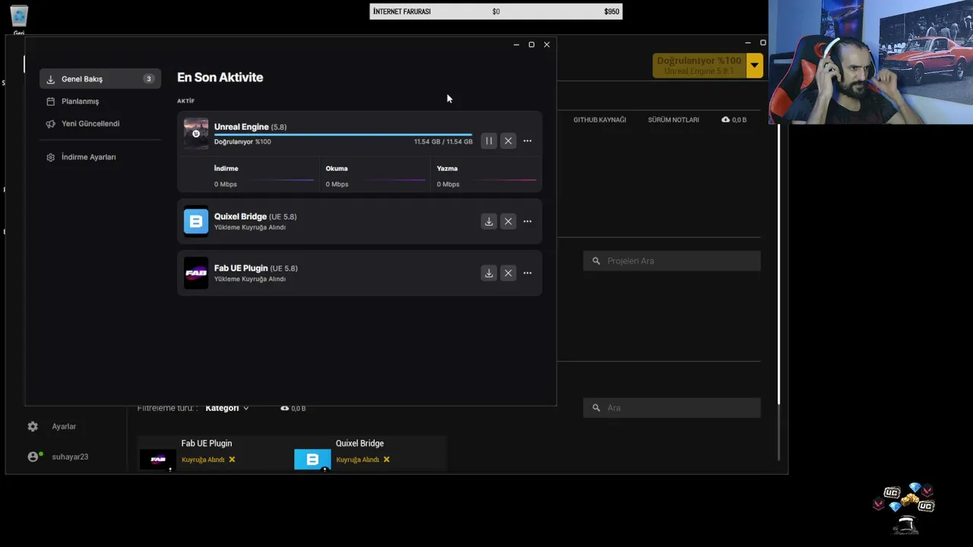Open the SÜRÜM NOTLARI release notes link
Screen dimensions: 973x547
point(673,120)
